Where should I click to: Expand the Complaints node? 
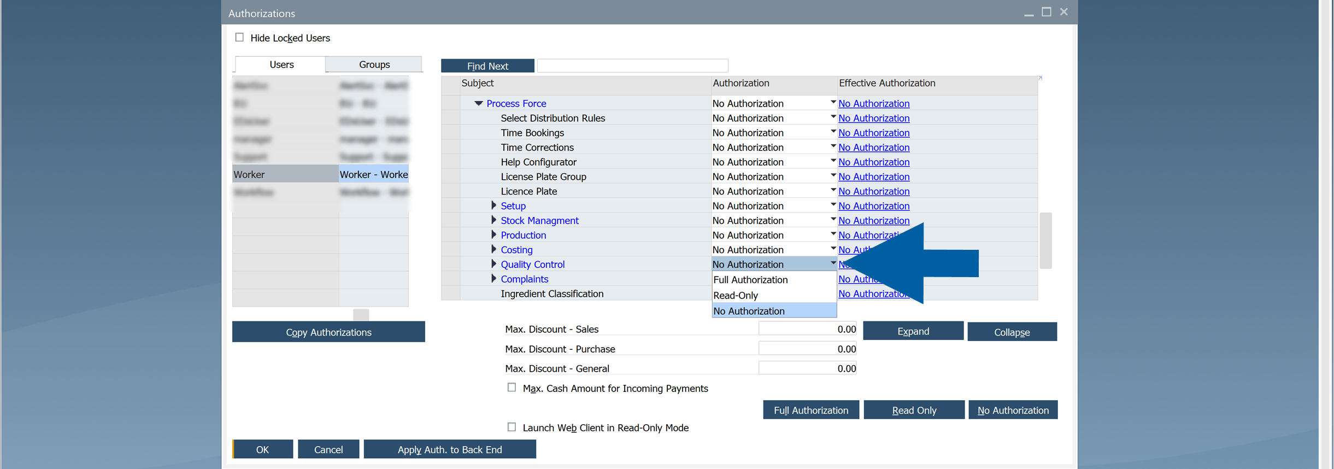pos(493,279)
